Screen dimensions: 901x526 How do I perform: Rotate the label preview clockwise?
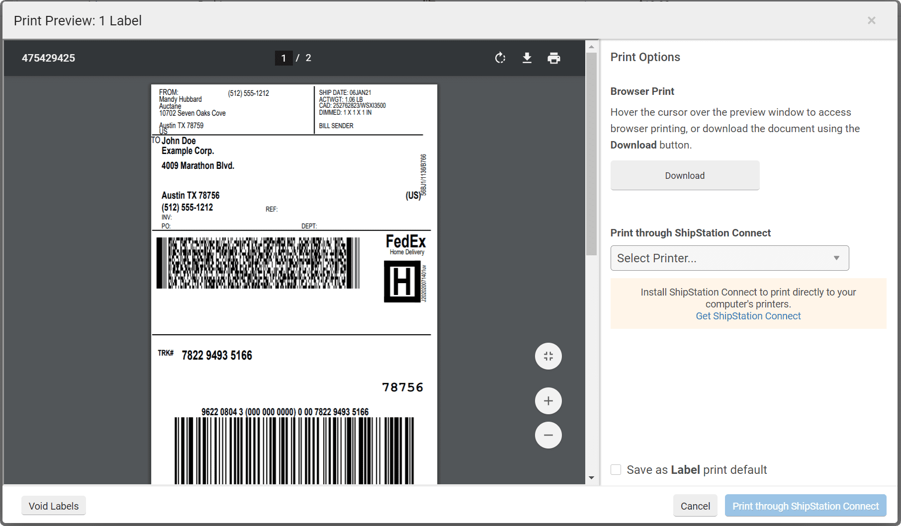500,58
